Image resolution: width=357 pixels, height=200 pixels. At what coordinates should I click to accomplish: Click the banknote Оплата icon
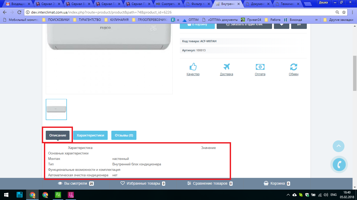click(x=260, y=67)
